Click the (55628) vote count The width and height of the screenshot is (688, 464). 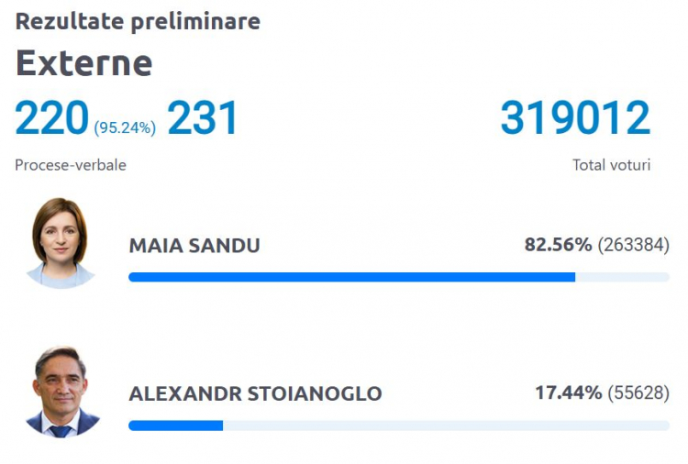tap(638, 392)
